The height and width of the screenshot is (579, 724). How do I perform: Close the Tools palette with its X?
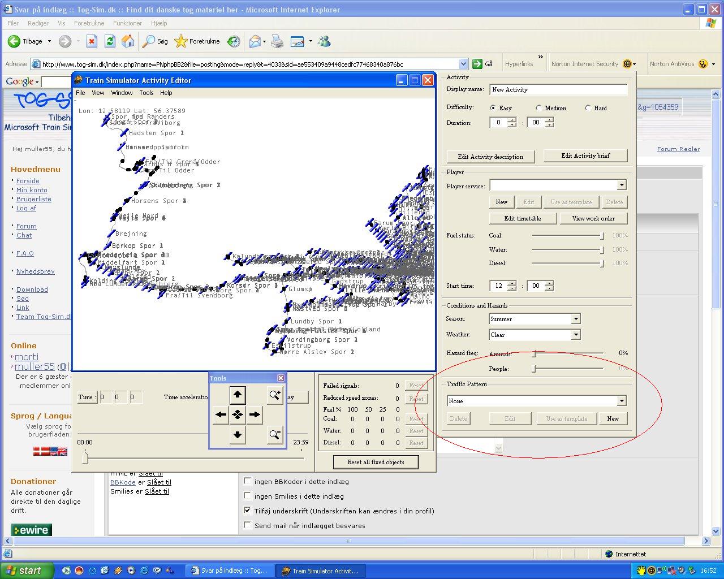(281, 378)
